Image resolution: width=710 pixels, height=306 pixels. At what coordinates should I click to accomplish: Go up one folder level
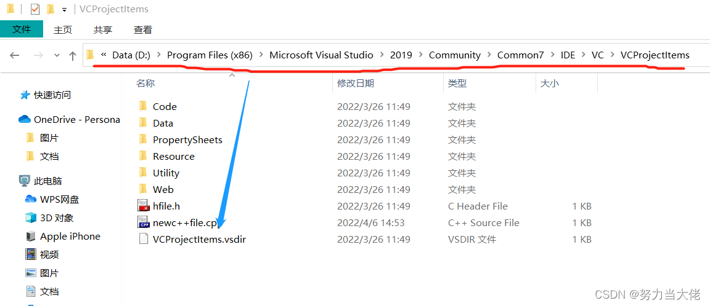click(x=73, y=55)
